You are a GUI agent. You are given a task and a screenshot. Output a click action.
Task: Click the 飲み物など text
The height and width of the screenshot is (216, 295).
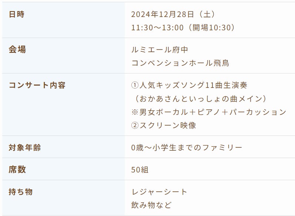click(151, 205)
